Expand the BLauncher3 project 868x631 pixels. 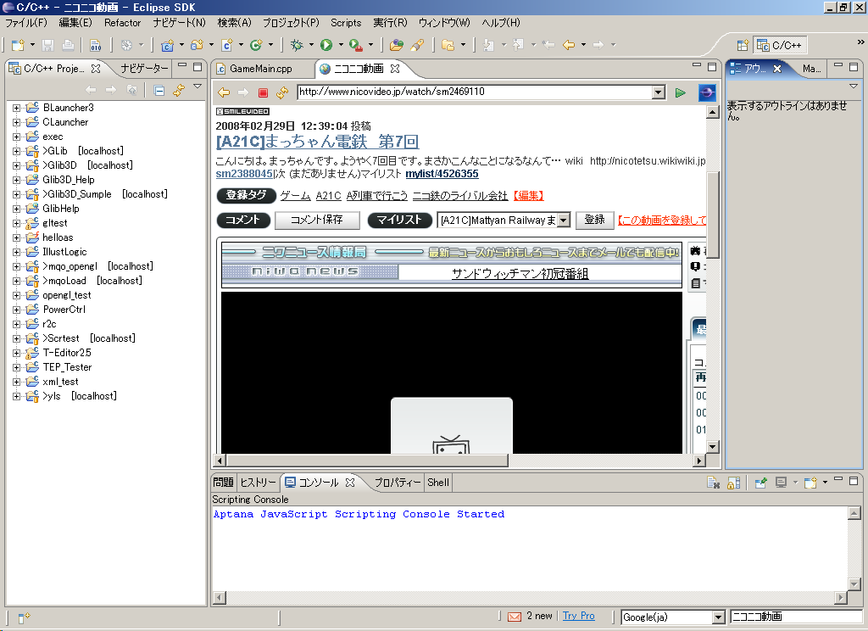(x=17, y=108)
